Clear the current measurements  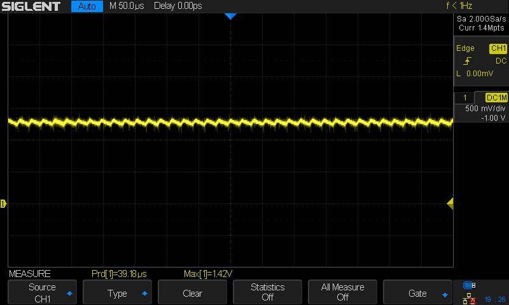click(x=192, y=292)
